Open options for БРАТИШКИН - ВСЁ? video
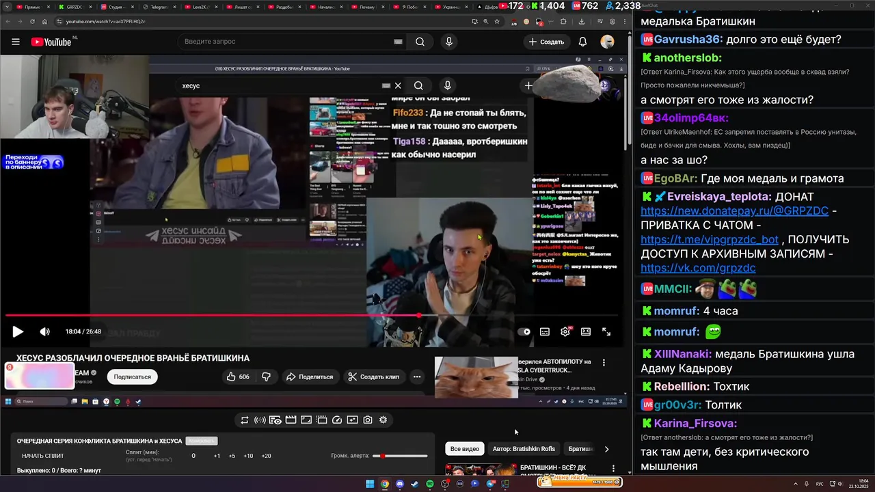This screenshot has width=875, height=492. click(x=613, y=469)
